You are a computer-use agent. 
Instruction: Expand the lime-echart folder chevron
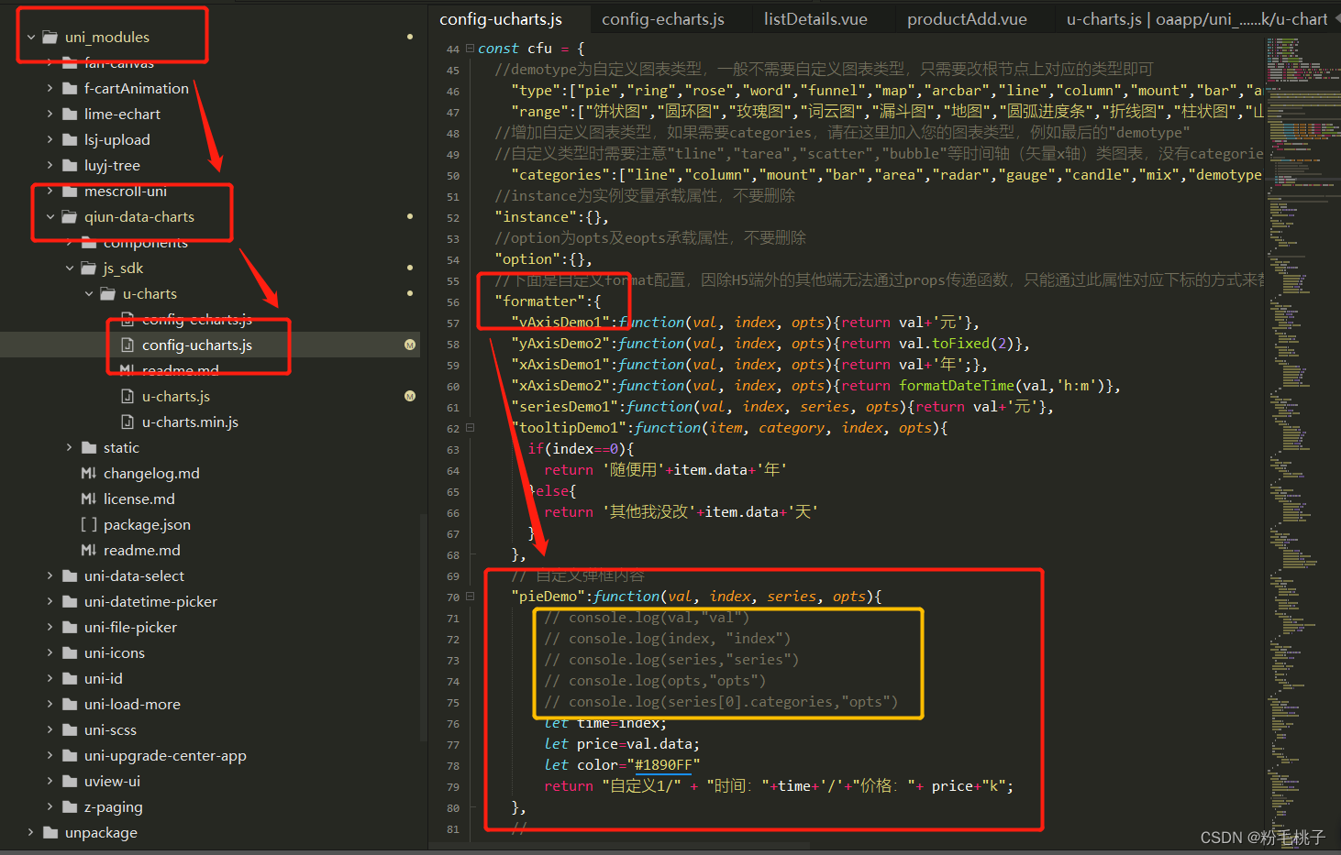50,115
